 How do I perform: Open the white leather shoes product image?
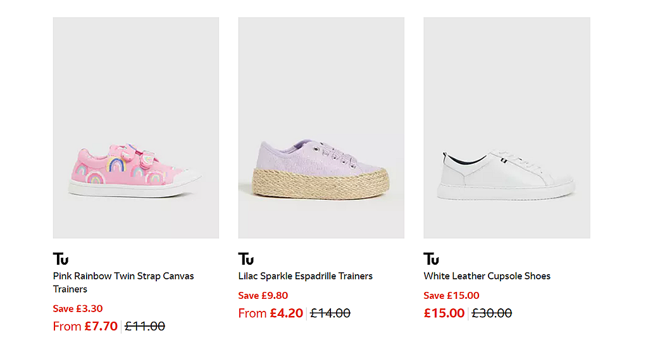(506, 128)
